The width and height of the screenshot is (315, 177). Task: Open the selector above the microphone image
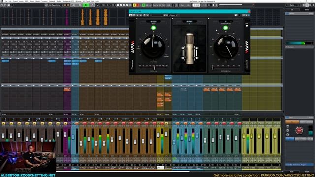[x=189, y=21]
